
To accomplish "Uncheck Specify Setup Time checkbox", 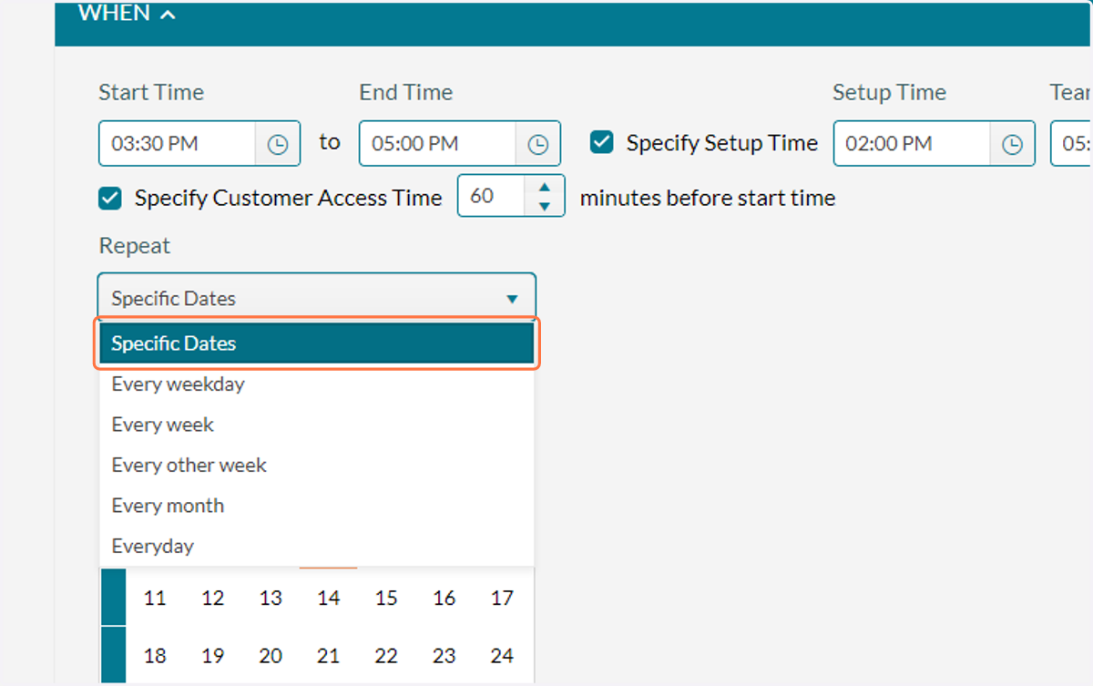I will tap(601, 142).
